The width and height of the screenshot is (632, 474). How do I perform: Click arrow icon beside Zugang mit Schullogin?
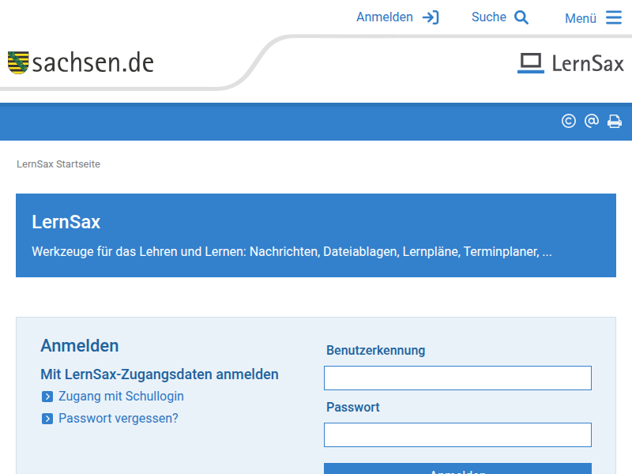coord(47,397)
